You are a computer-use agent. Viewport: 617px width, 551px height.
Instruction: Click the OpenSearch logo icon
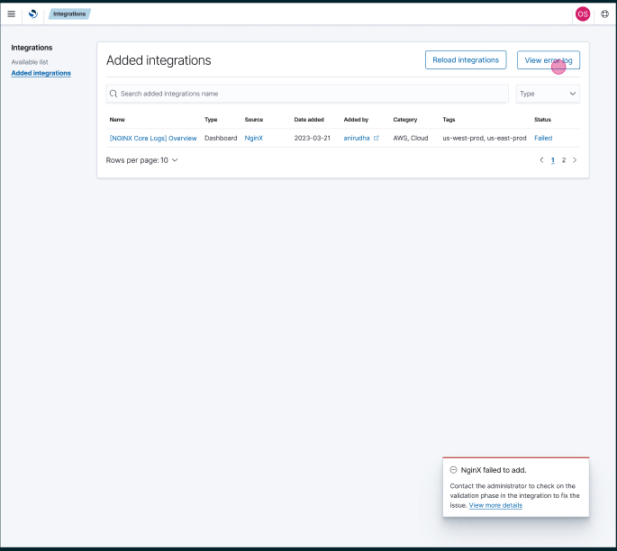click(x=33, y=14)
